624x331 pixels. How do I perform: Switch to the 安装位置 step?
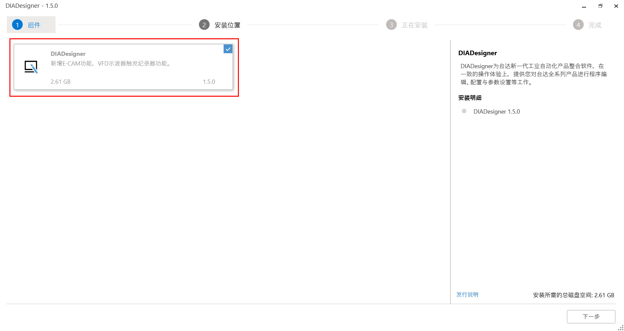[x=227, y=24]
